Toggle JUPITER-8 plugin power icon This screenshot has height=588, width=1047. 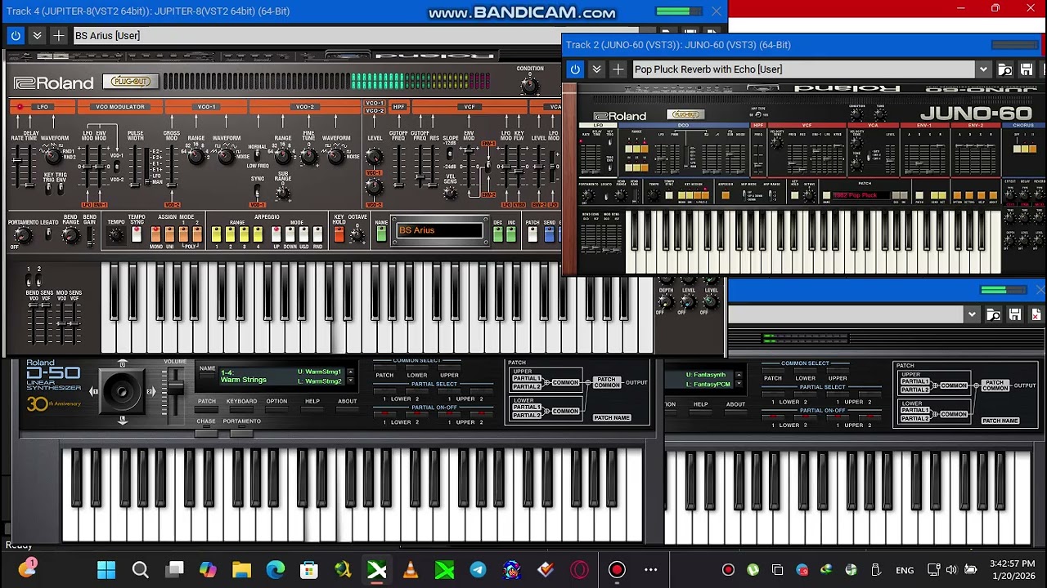tap(16, 35)
